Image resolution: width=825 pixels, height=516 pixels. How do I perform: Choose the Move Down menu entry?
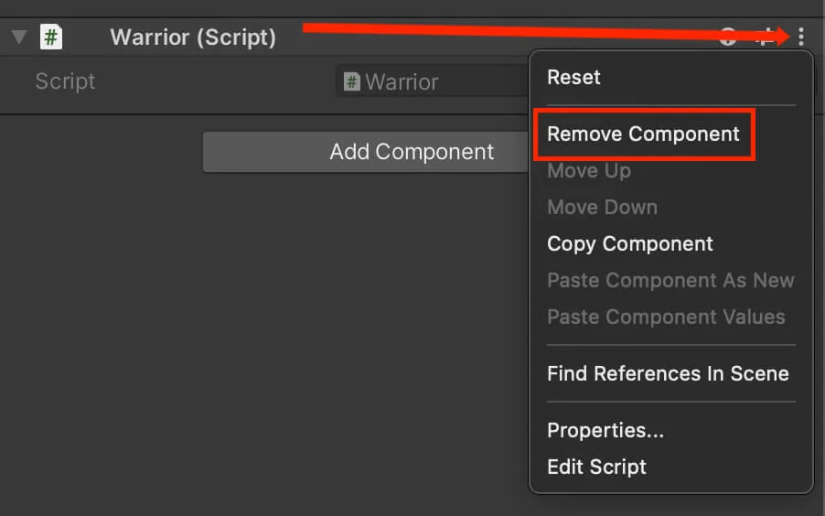point(602,207)
